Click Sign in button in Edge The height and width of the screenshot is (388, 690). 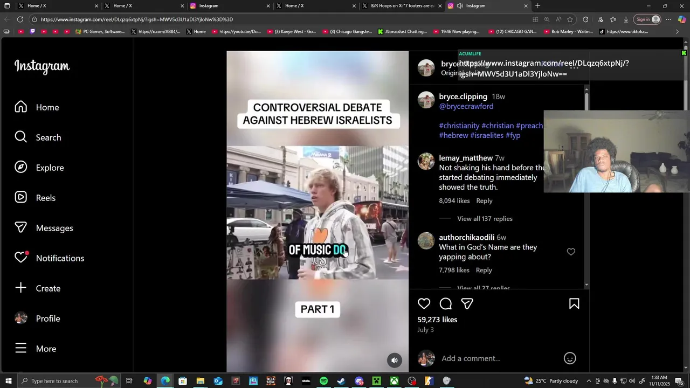(x=648, y=19)
